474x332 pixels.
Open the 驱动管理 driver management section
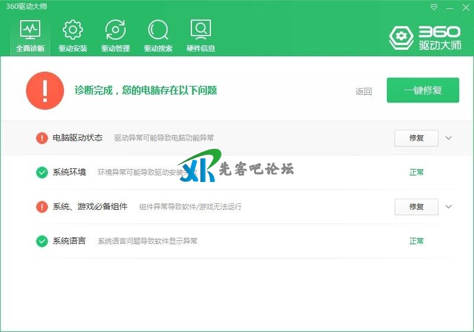pyautogui.click(x=116, y=36)
